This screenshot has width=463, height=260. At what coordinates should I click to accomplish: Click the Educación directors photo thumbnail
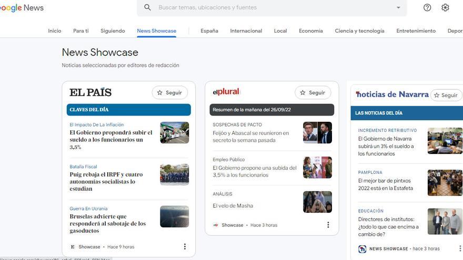[x=445, y=221]
